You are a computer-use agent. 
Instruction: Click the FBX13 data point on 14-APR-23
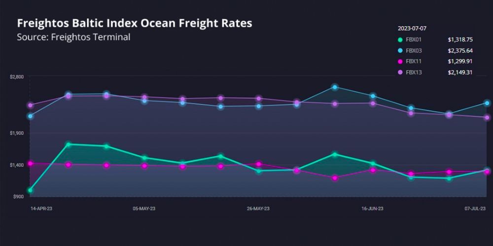pos(31,105)
